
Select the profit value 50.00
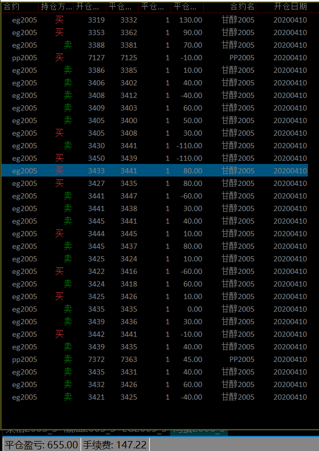click(192, 120)
